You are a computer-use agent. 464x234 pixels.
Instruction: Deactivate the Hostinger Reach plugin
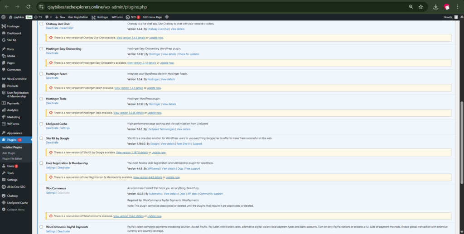click(52, 78)
